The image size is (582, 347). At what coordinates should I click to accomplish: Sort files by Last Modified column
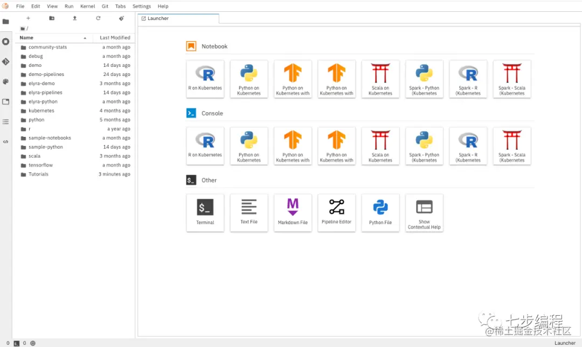(x=113, y=38)
